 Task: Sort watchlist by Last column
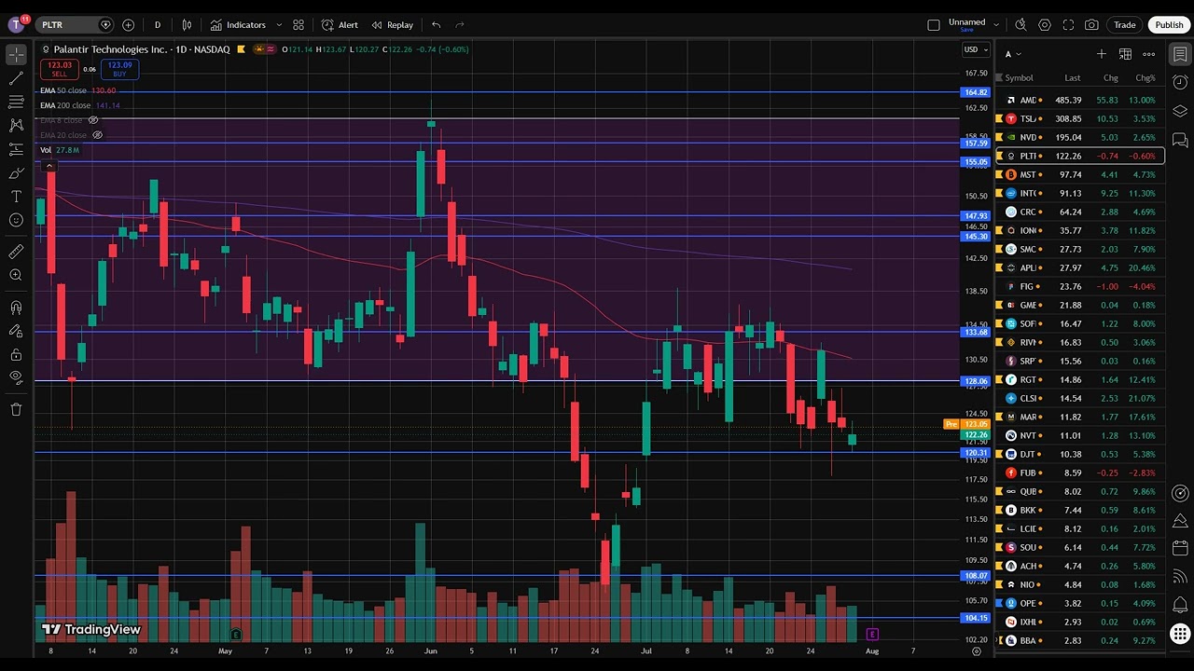pos(1073,78)
